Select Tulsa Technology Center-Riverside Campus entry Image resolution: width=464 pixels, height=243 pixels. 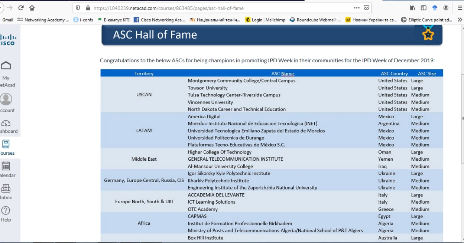click(234, 95)
